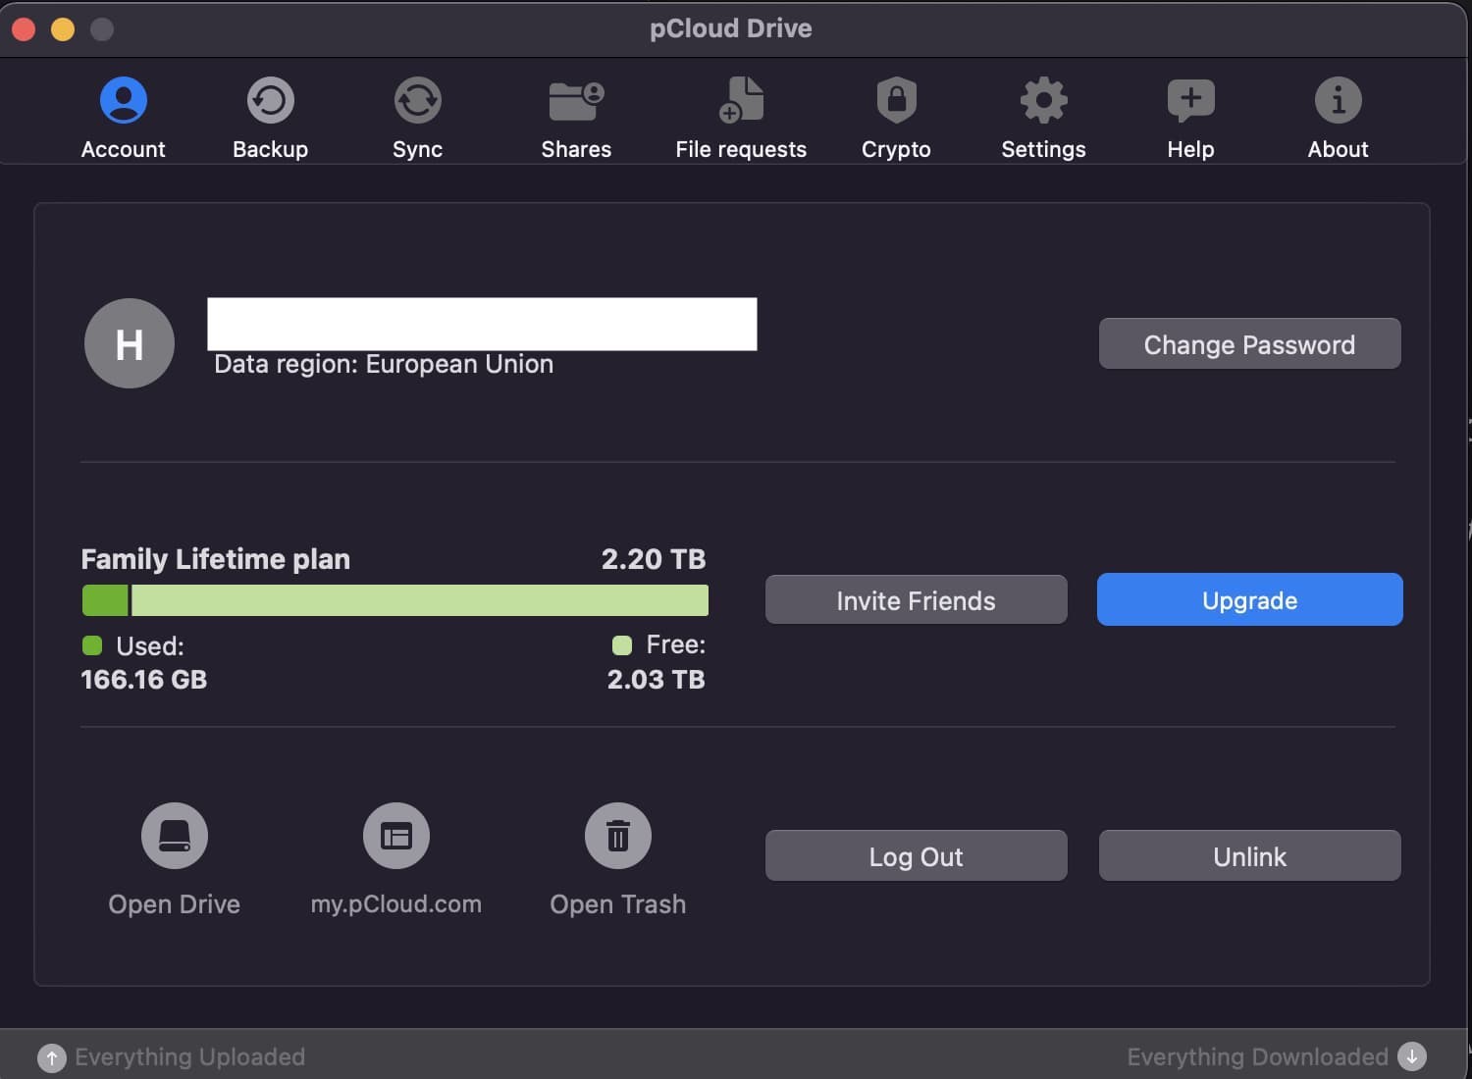Click the blue Upgrade button

pos(1249,600)
